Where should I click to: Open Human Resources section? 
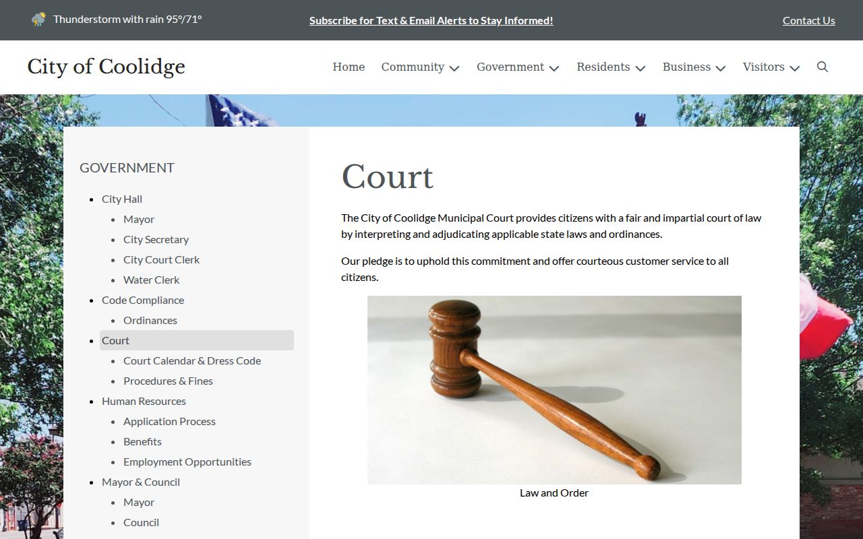(x=144, y=401)
